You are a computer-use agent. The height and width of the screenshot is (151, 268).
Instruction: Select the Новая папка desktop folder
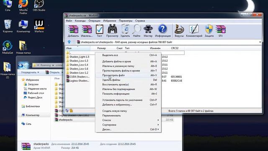[x=23, y=47]
